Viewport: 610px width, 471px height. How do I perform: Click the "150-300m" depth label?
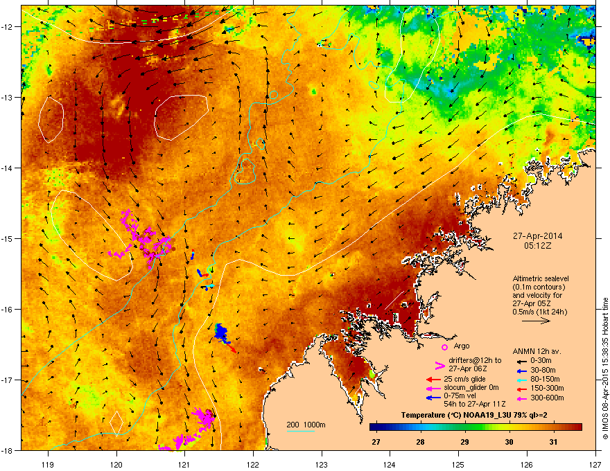coord(547,388)
